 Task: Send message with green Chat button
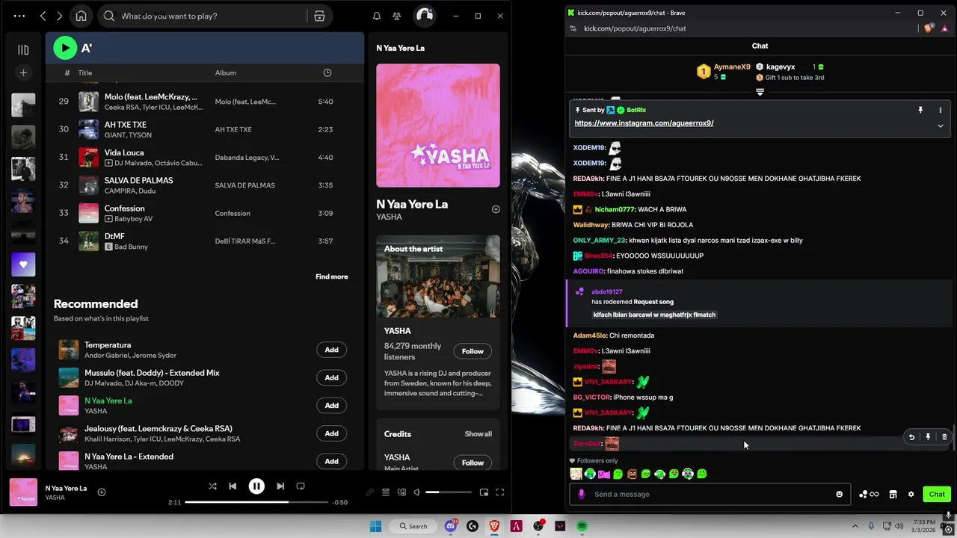(937, 494)
